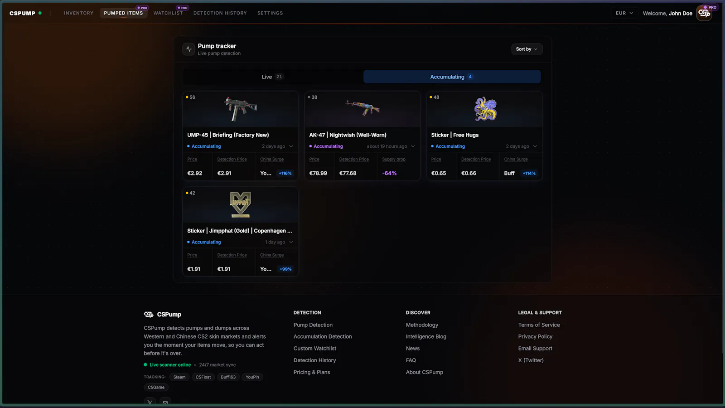Select the Pumped Items nav item

point(123,13)
